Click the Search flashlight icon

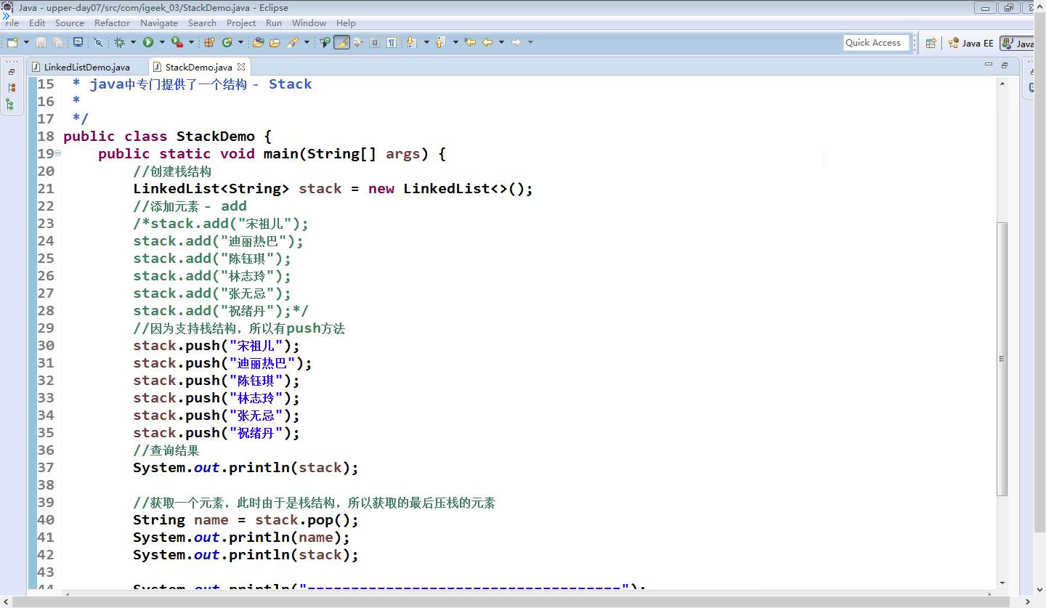point(293,42)
